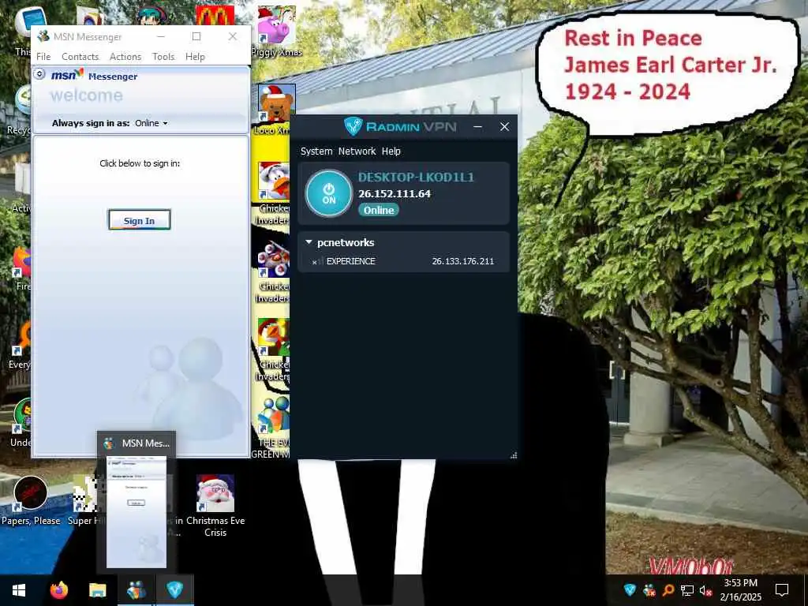Viewport: 808px width, 606px height.
Task: Click the MSN Messenger system tray icon
Action: [x=649, y=590]
